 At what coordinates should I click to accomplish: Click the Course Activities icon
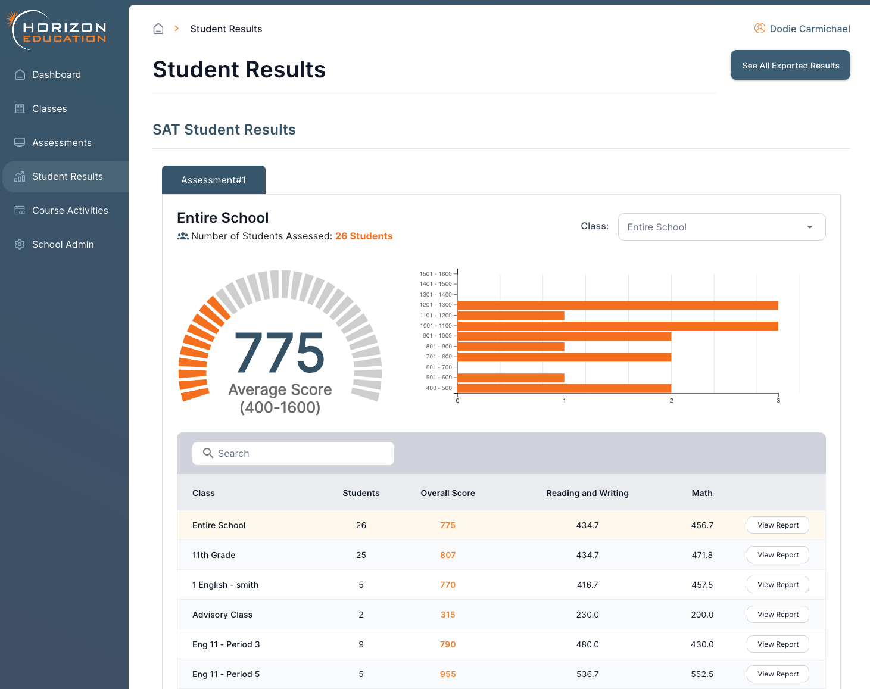coord(20,210)
